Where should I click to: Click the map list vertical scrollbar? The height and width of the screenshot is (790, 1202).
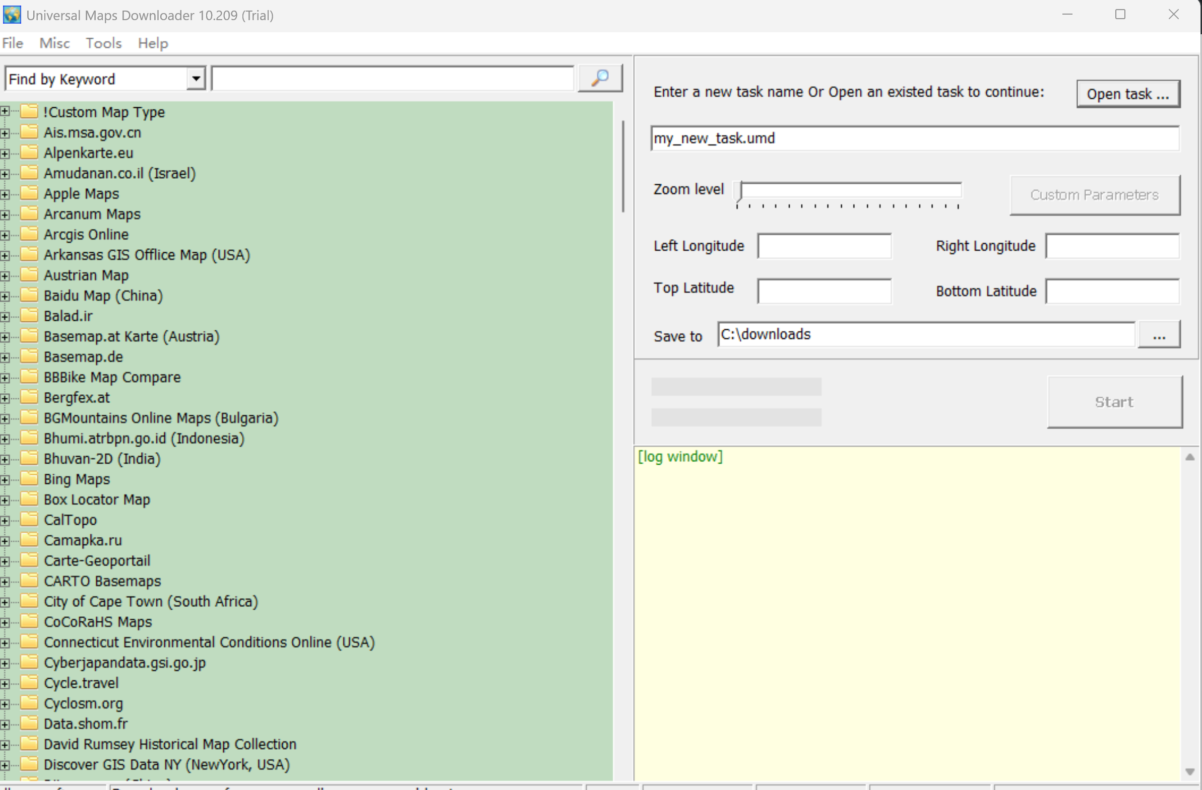[x=623, y=166]
